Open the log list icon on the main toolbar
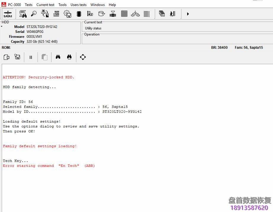 (146, 14)
